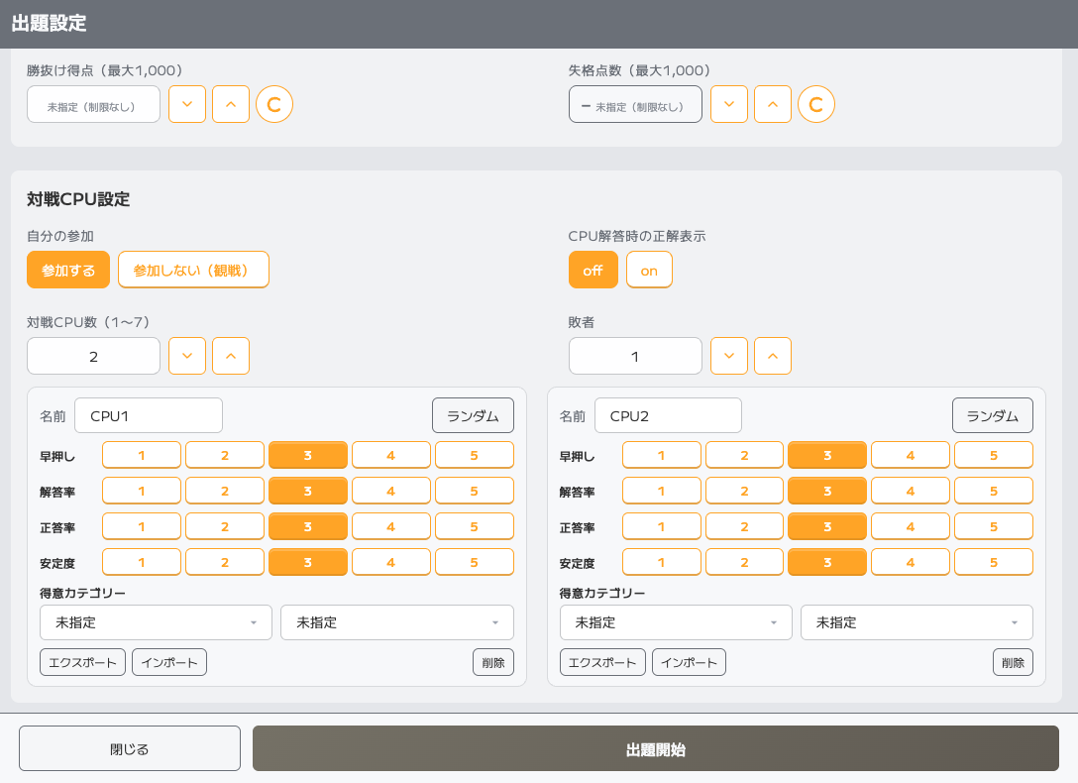Screen dimensions: 1078x783
Task: Set CPU1 安定度 level to 1
Action: [x=142, y=562]
